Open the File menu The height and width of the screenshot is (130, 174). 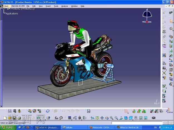click(28, 6)
